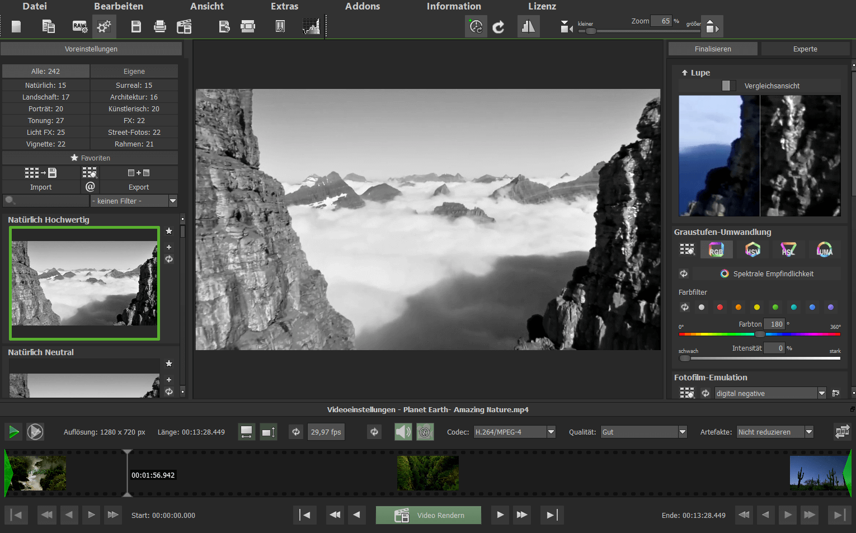Screen dimensions: 856x533
Task: Select the red Farbfilter color dot
Action: click(720, 307)
